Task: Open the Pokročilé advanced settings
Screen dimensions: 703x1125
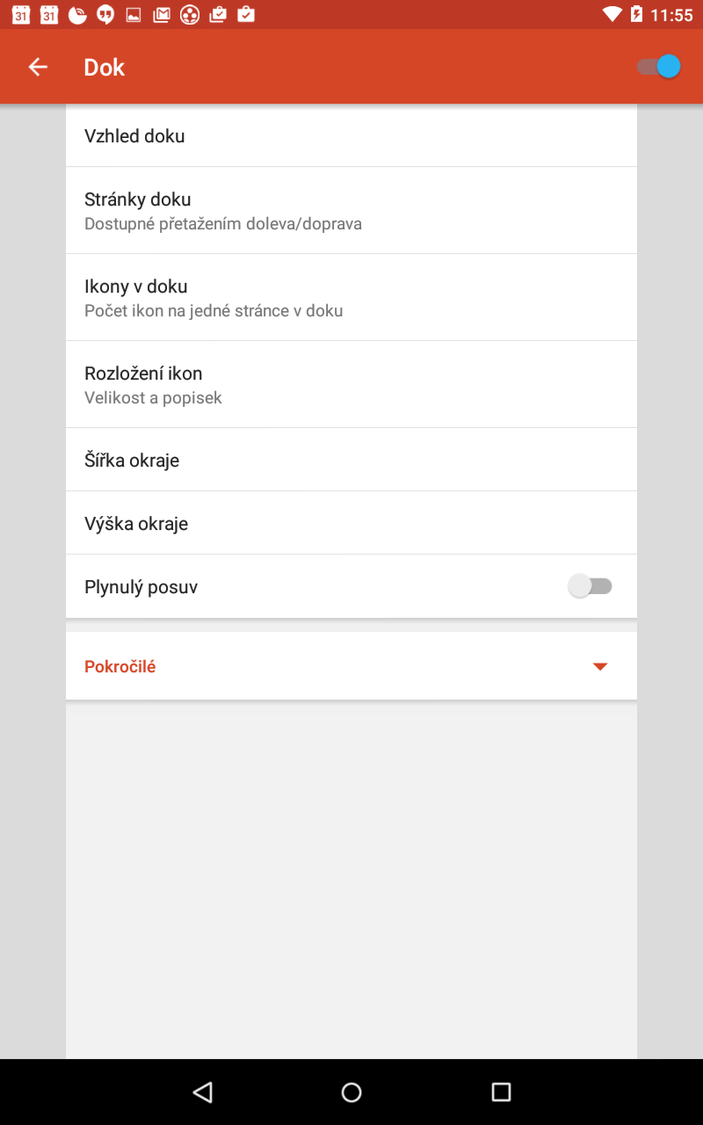Action: pyautogui.click(x=351, y=666)
